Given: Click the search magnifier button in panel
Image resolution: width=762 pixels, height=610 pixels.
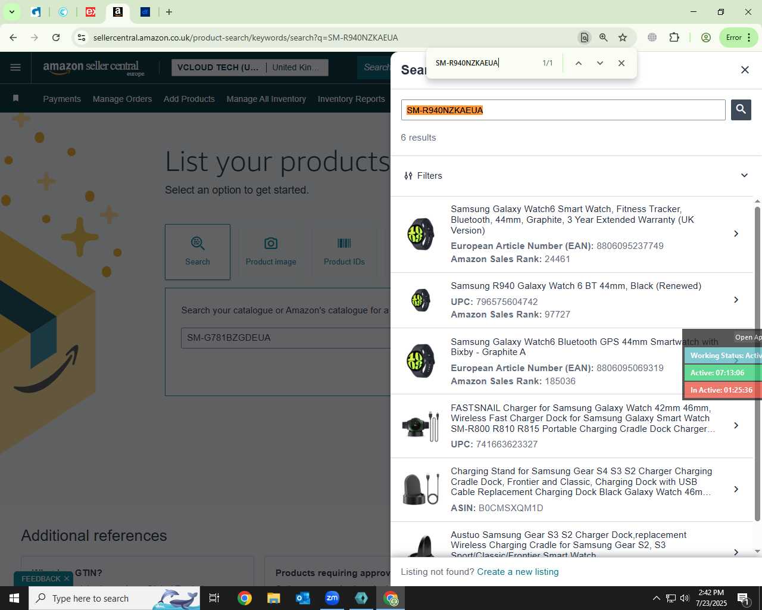Looking at the screenshot, I should 741,110.
